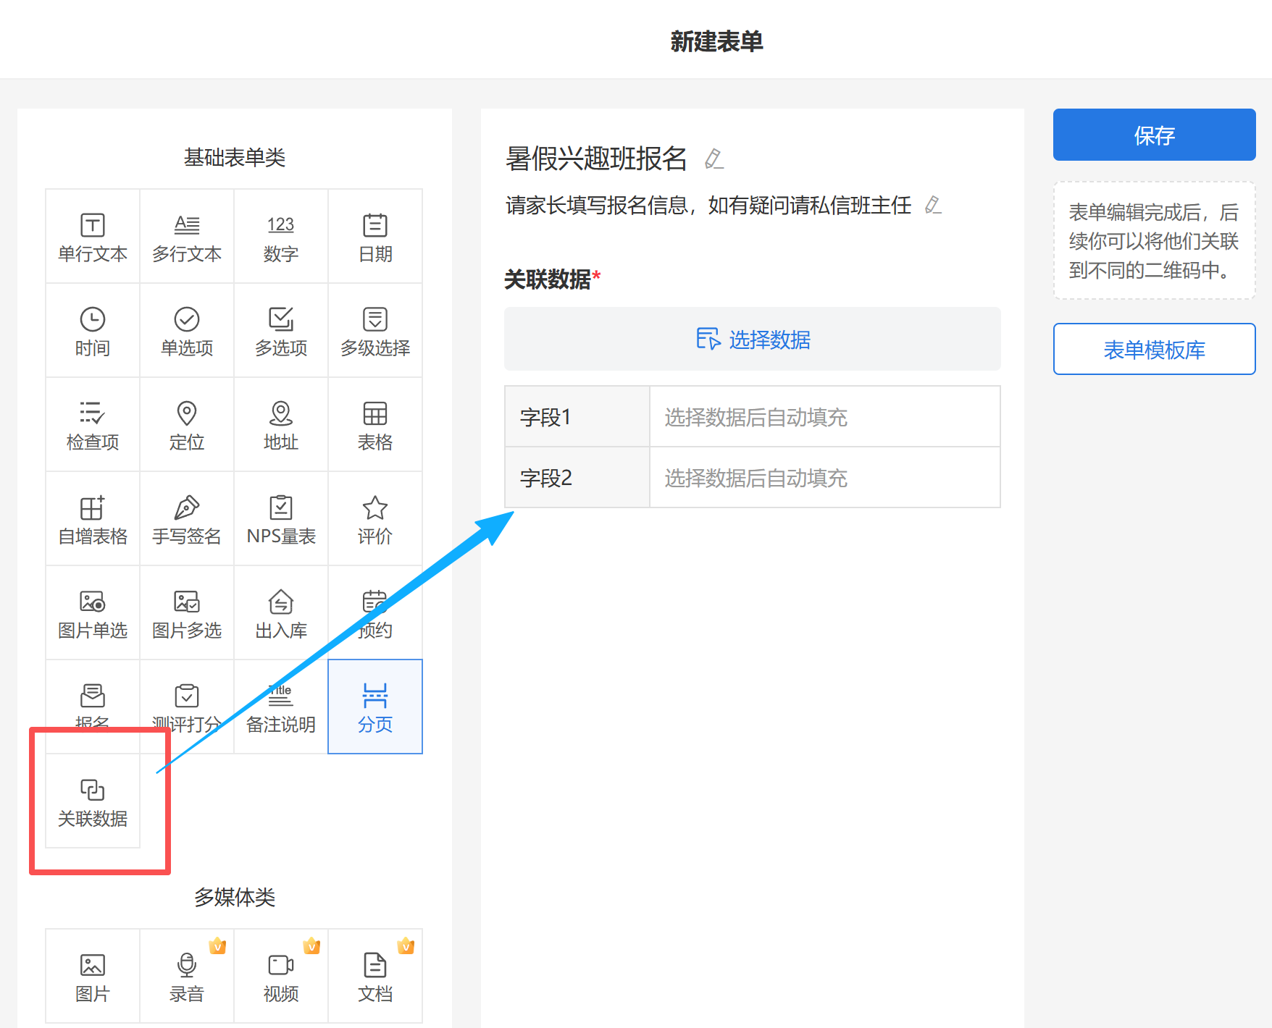Click the 字段1 auto-fill placeholder cell
Image resolution: width=1272 pixels, height=1028 pixels.
825,417
